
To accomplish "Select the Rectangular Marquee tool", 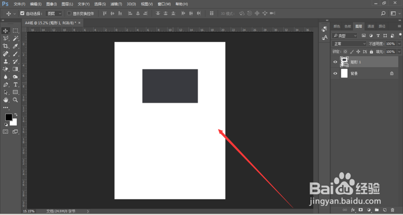I will [x=15, y=31].
